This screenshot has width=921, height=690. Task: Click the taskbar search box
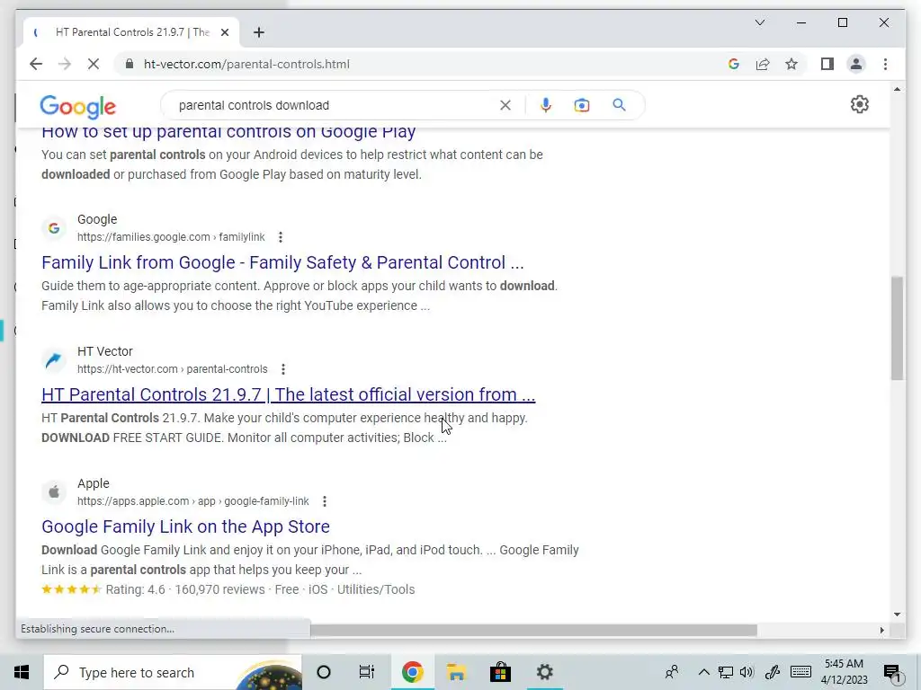173,672
